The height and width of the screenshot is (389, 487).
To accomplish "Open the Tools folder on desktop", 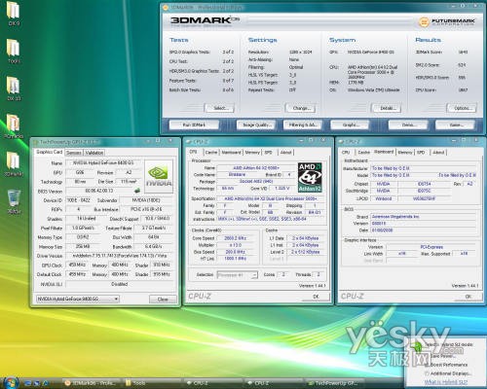I will click(x=14, y=51).
